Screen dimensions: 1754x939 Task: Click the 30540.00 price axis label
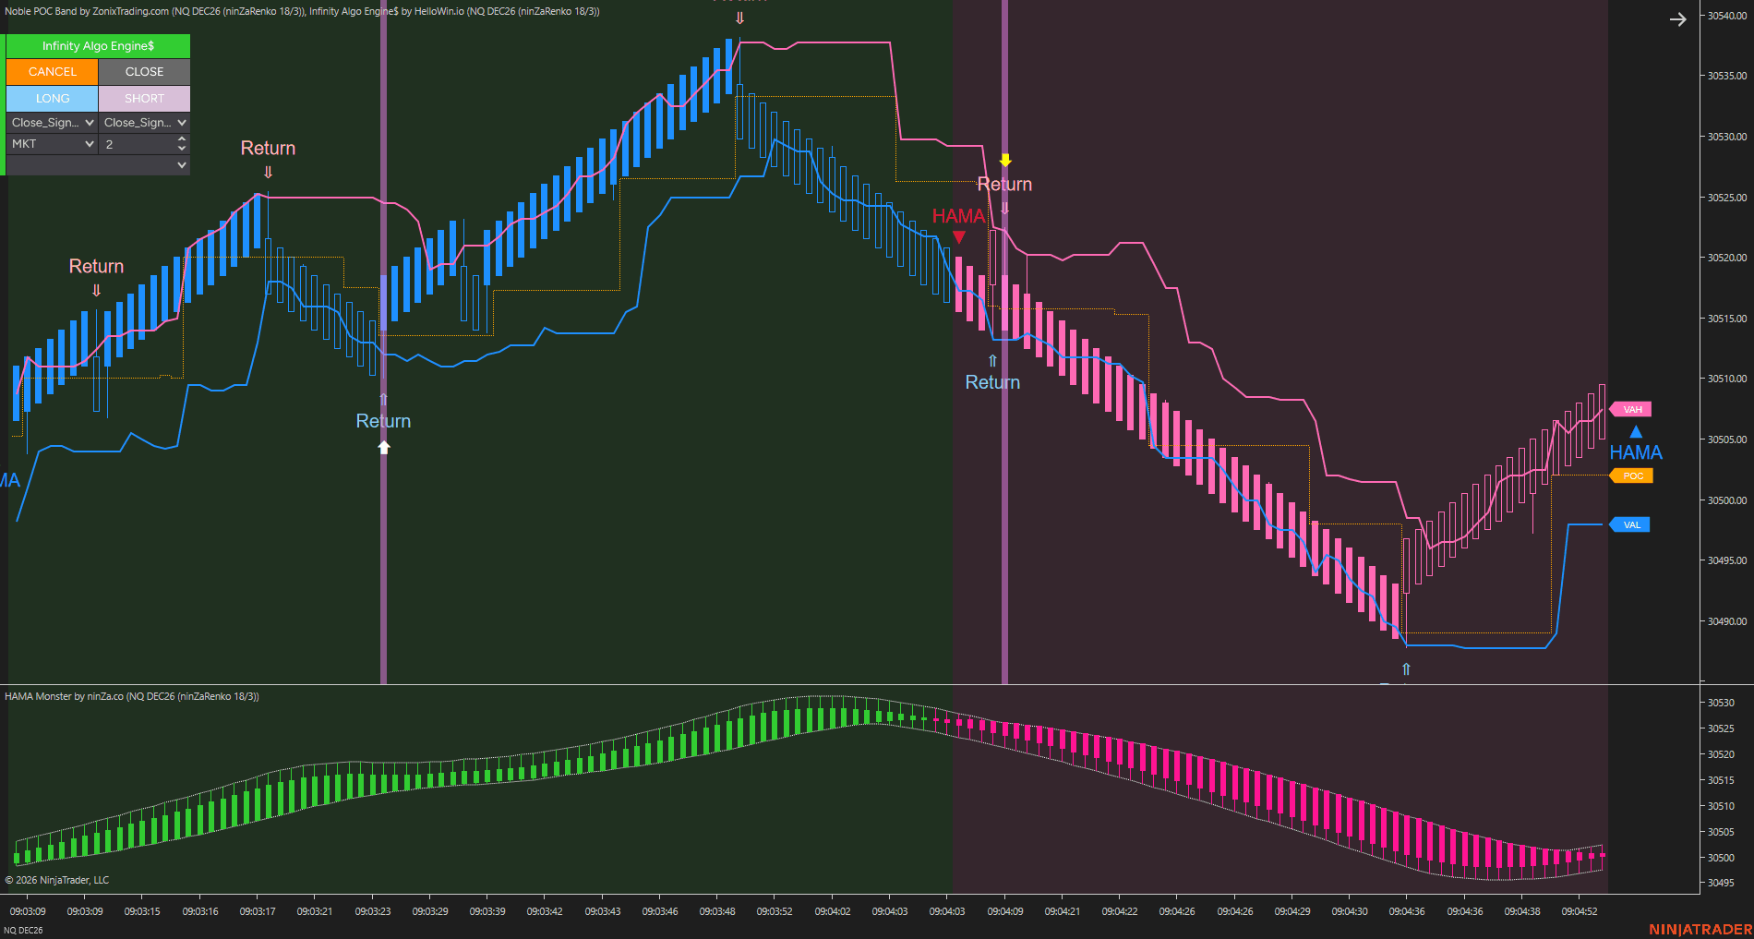tap(1726, 16)
